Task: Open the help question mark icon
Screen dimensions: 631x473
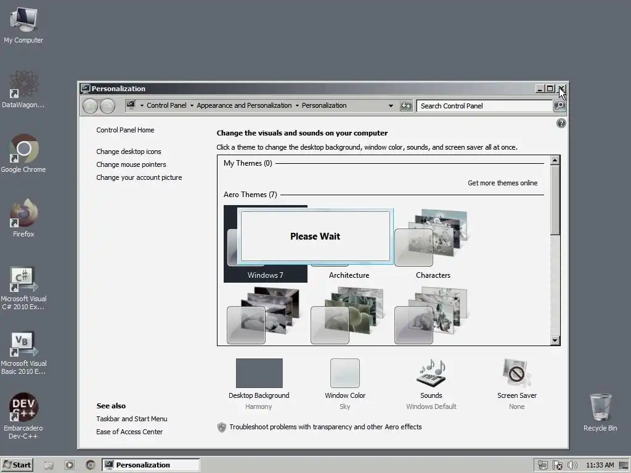Action: click(561, 123)
